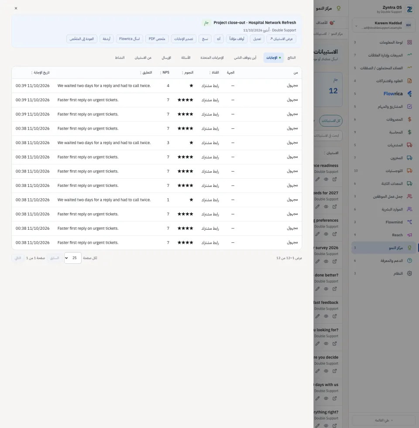Sort by the النجوم column header

coord(187,72)
